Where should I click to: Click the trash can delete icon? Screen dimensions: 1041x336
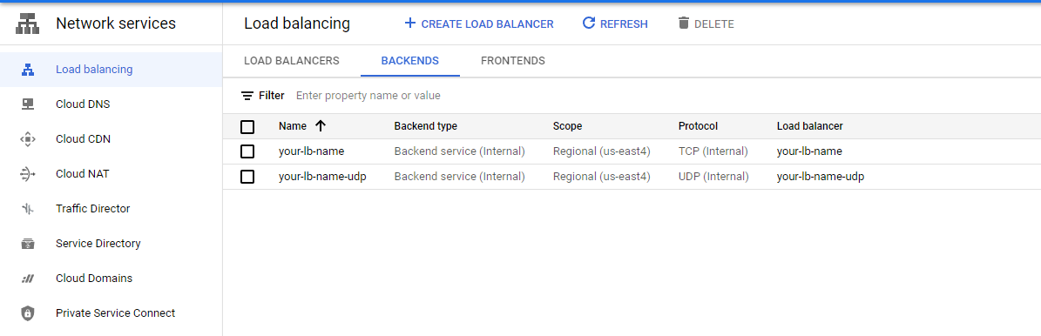pos(684,24)
